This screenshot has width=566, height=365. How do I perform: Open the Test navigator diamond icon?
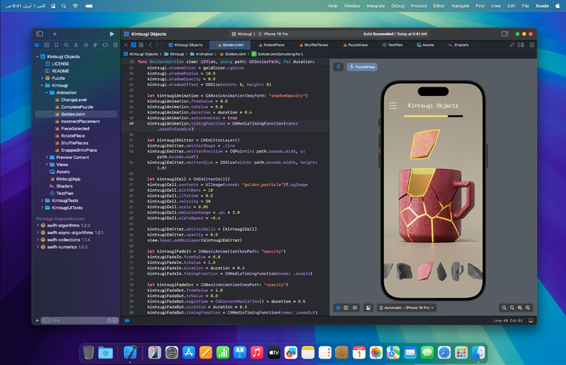click(86, 45)
